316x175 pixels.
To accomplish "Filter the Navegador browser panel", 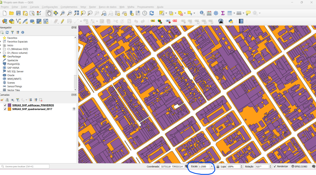I will point(12,32).
